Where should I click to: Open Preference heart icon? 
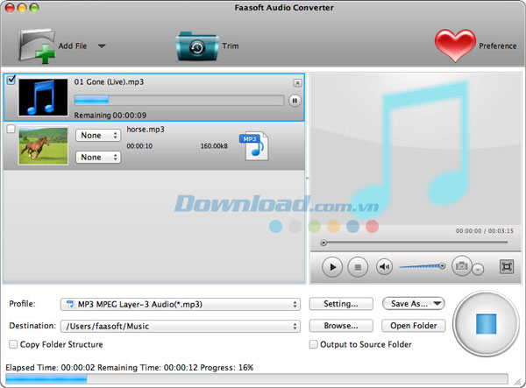[455, 46]
